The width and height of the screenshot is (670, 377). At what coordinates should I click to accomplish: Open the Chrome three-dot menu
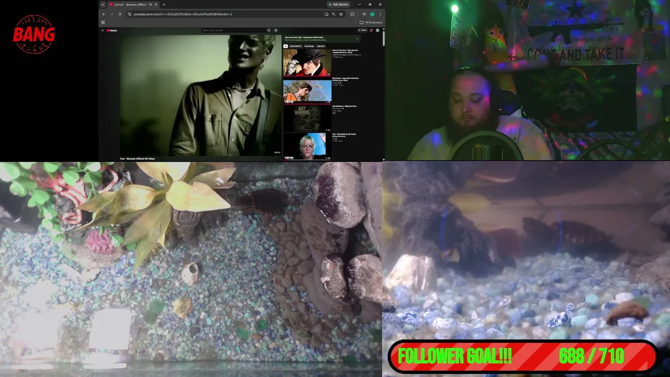coord(380,14)
